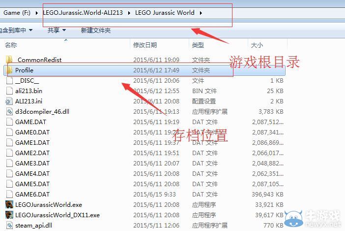Screen dimensions: 345x231
Task: Select the CommonRedist folder name
Action: tap(40, 60)
